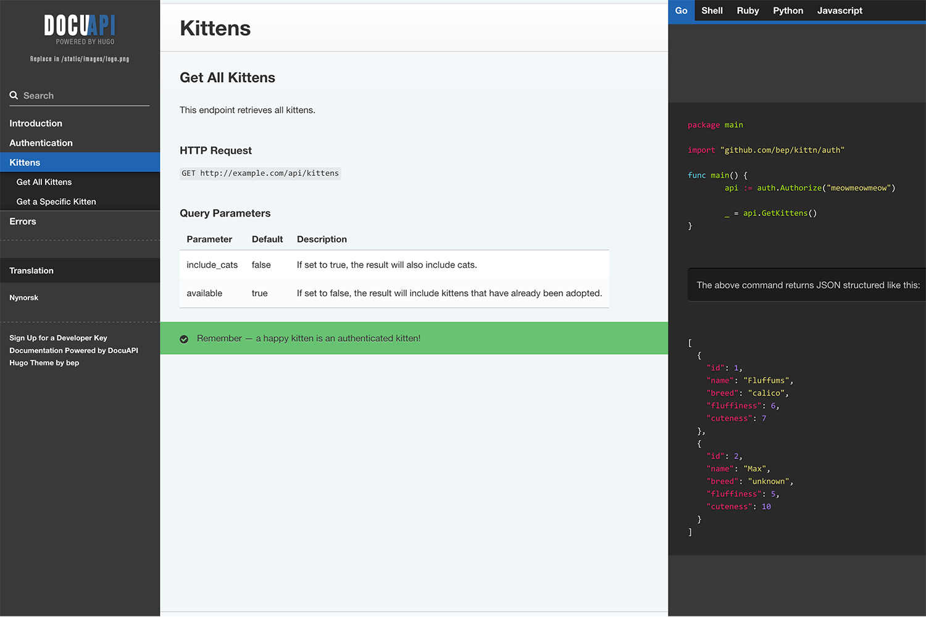Open Get a Specific Kitten subsection

(56, 202)
